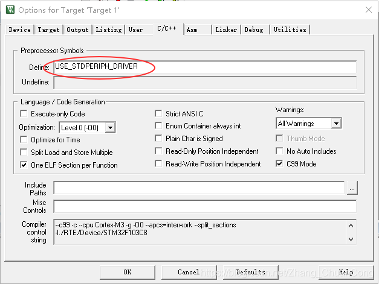Image resolution: width=379 pixels, height=284 pixels.
Task: Open the Optimization level dropdown
Action: click(110, 128)
